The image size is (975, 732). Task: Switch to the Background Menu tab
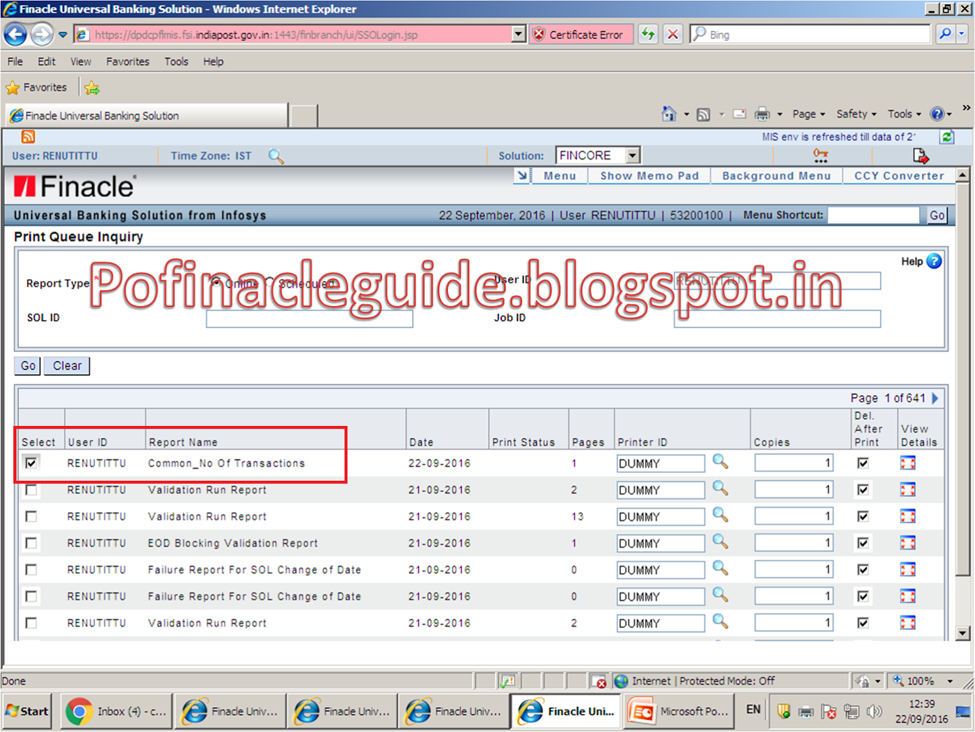click(776, 176)
